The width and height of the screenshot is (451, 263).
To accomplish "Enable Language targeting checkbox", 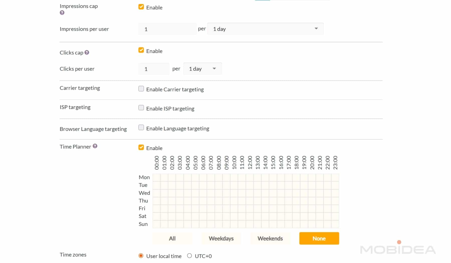I will pos(141,128).
